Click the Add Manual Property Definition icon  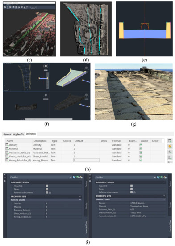[170, 141]
